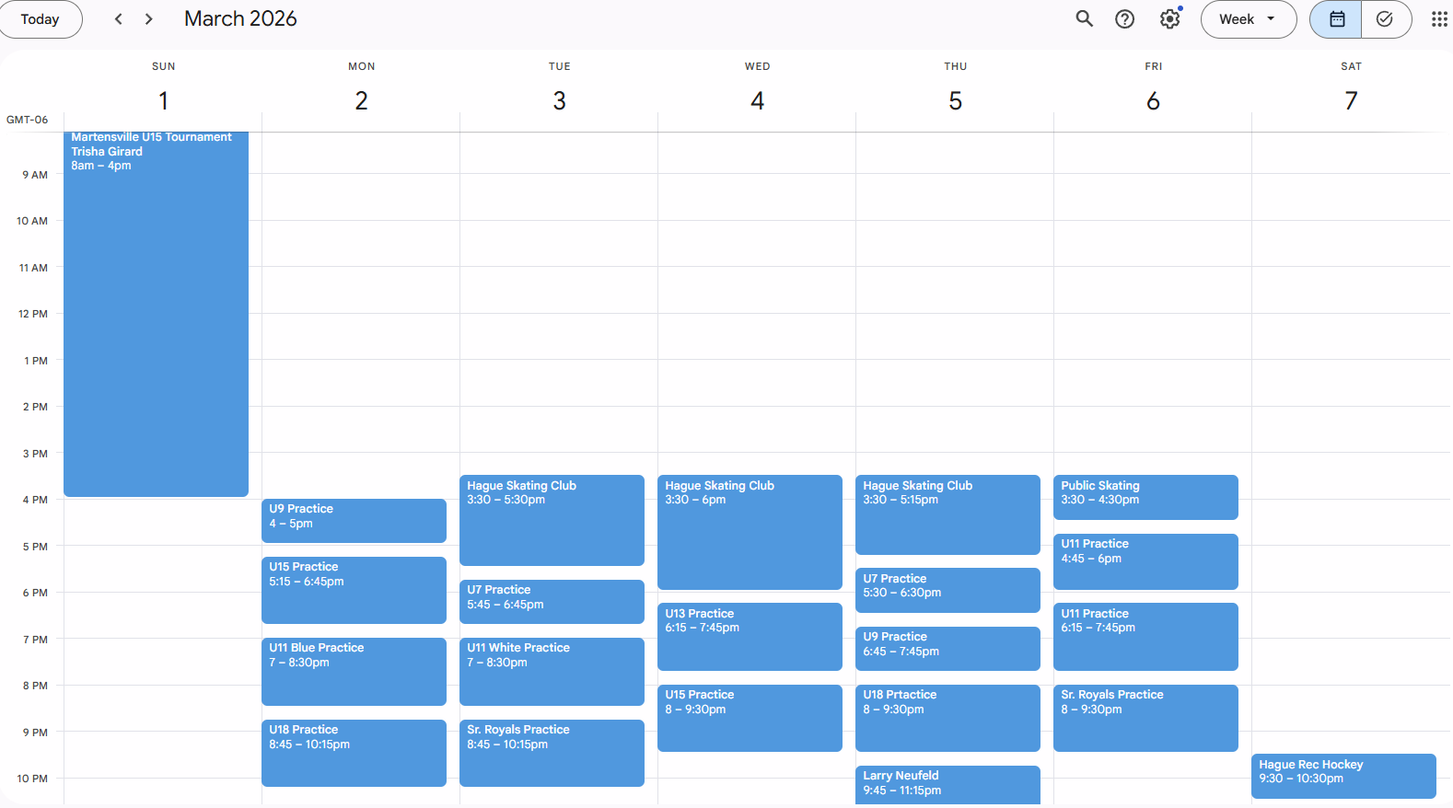Go to the next week
This screenshot has width=1453, height=808.
coord(149,19)
